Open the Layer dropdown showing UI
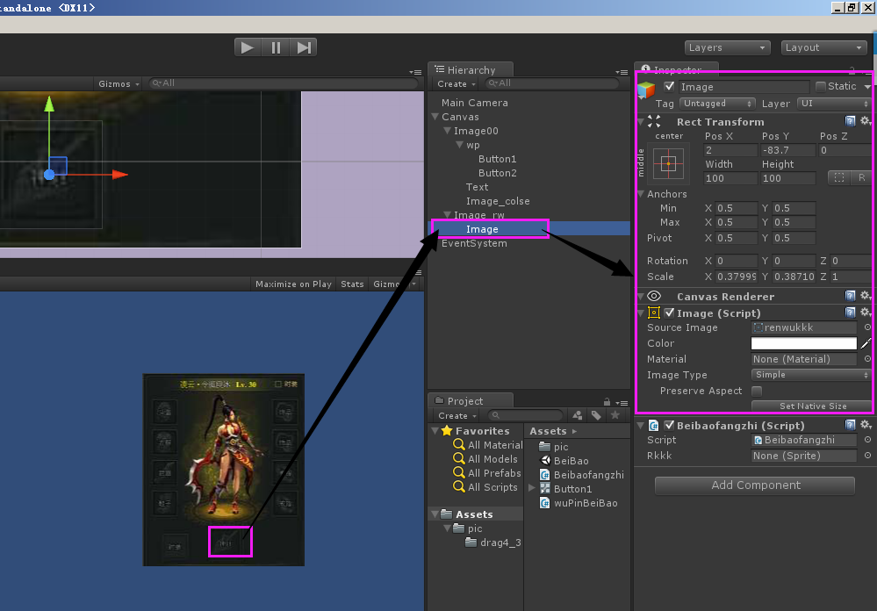 click(x=834, y=104)
